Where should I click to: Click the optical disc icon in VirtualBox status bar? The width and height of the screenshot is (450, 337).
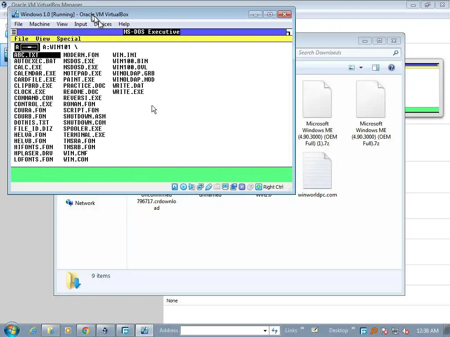point(183,187)
